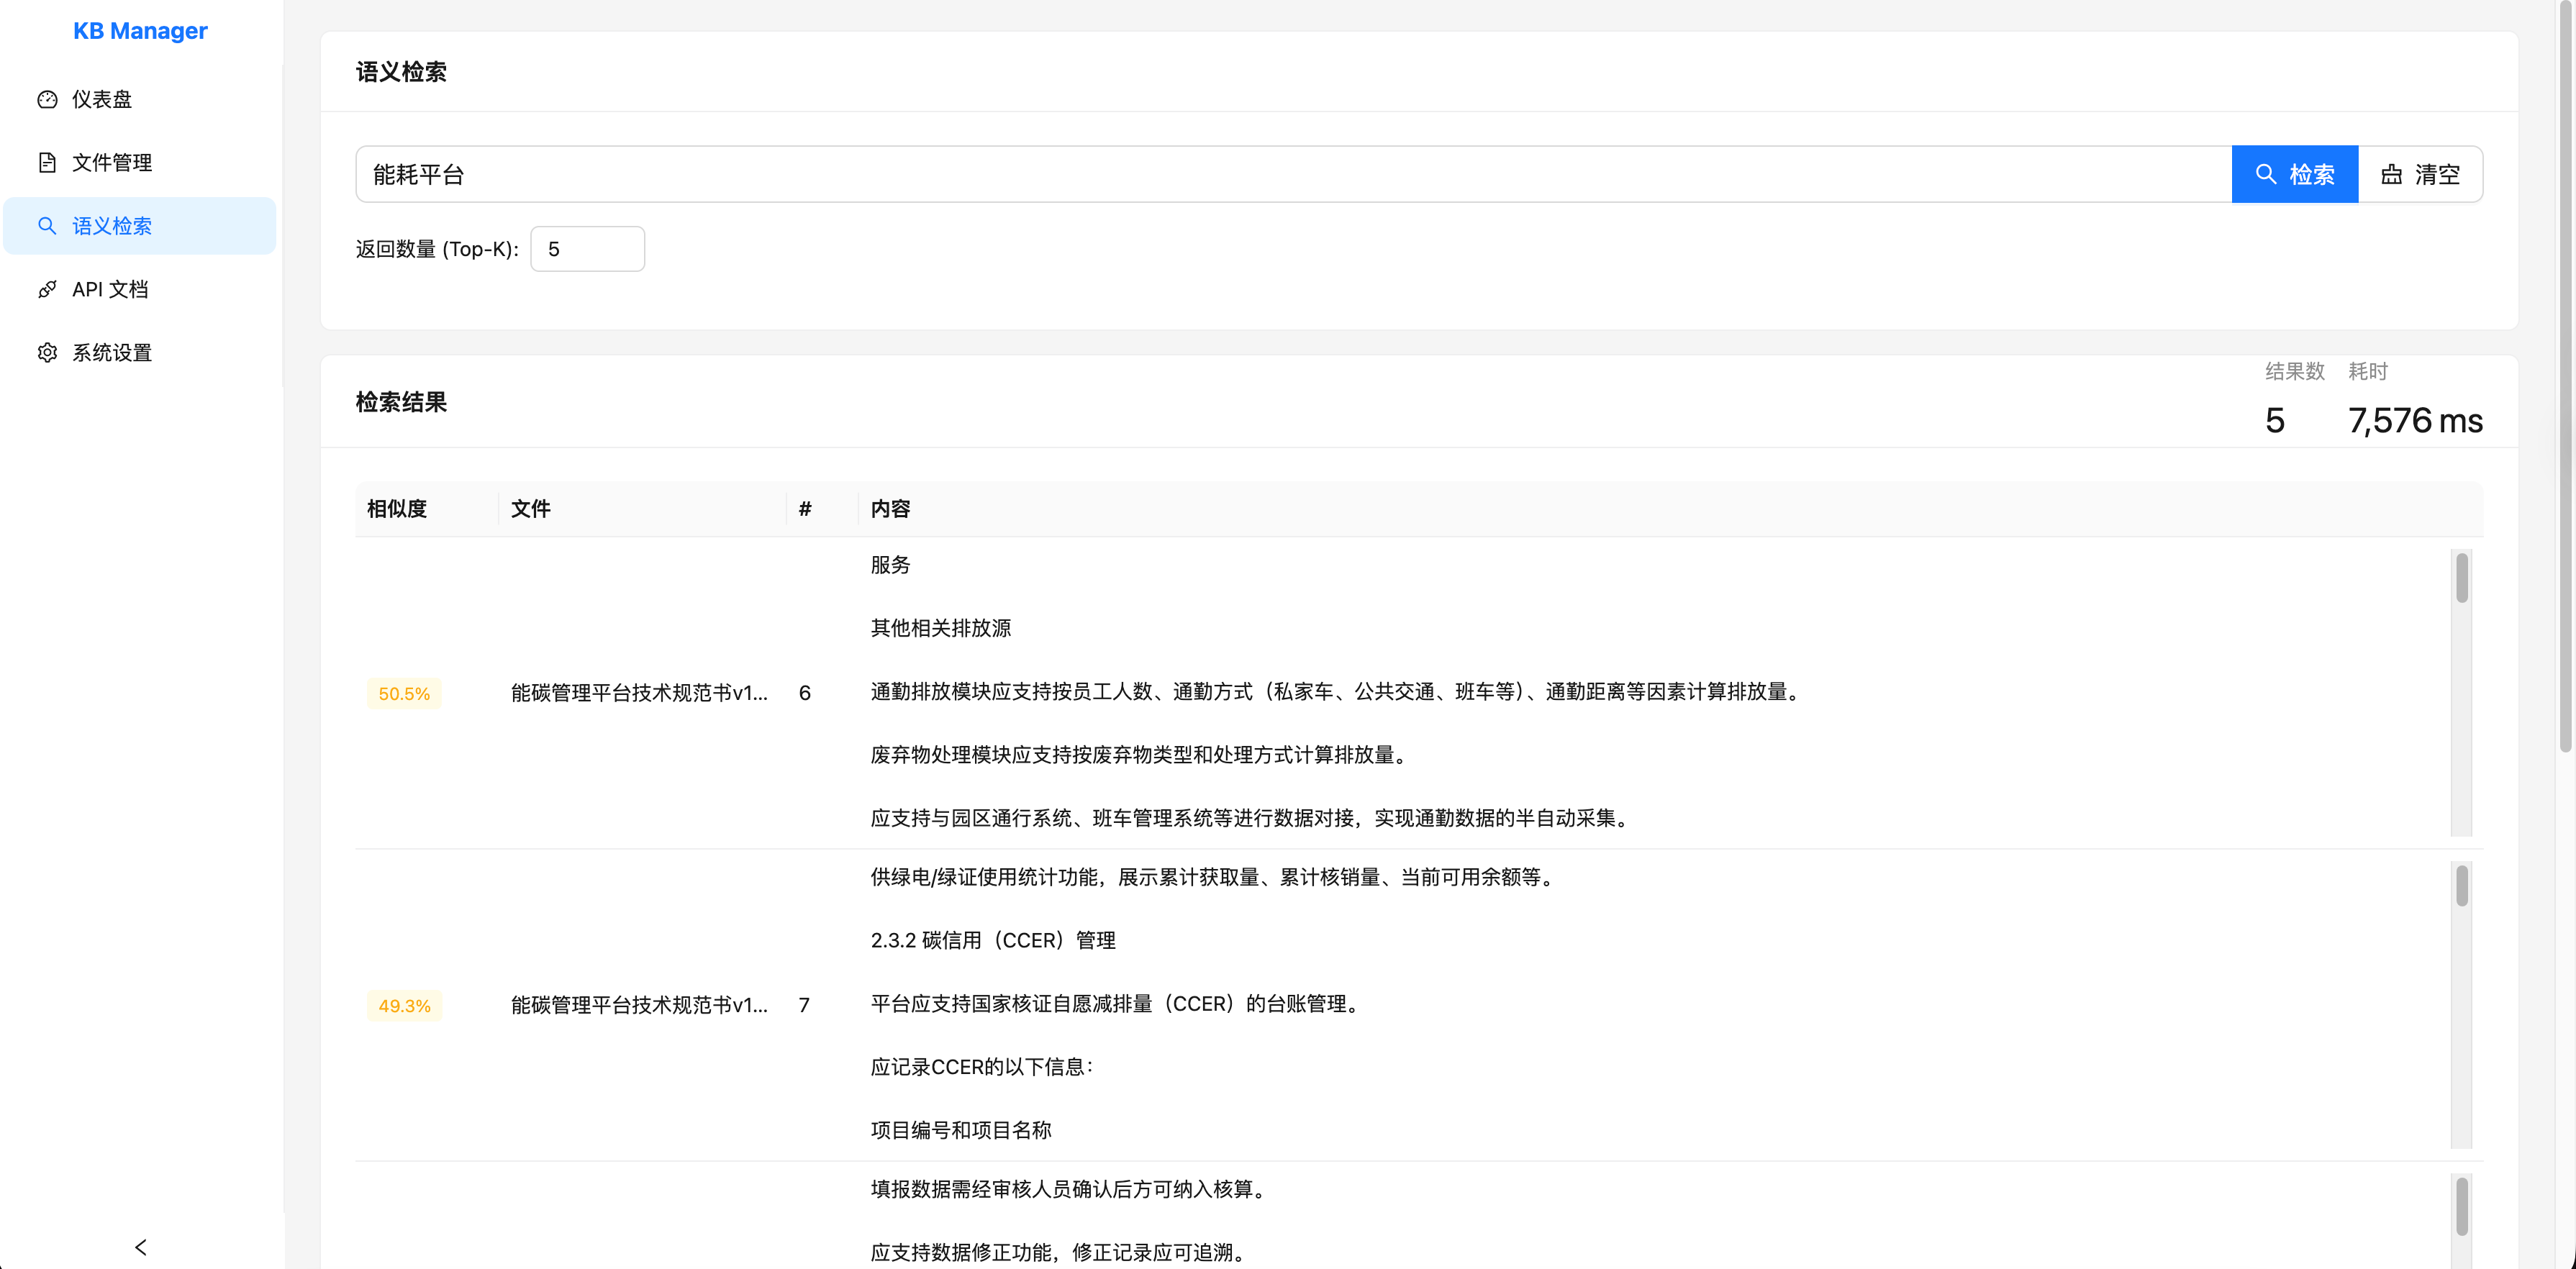Click chunk number 7 cell

(x=804, y=1005)
